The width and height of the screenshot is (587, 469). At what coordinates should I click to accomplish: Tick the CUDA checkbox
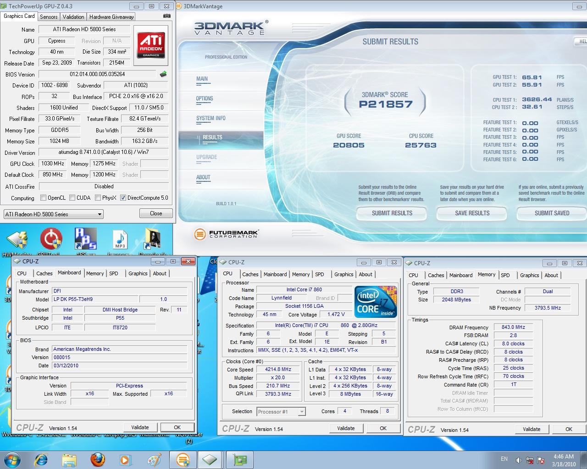pos(72,198)
